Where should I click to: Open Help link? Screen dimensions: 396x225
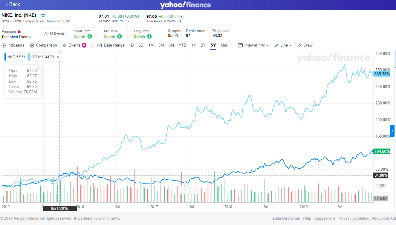click(x=307, y=218)
